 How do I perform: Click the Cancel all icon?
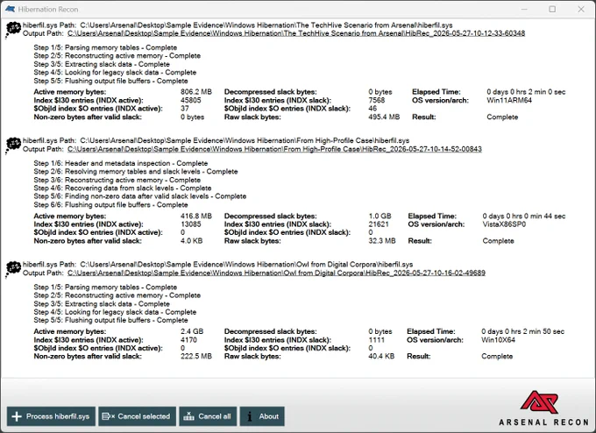(x=188, y=416)
